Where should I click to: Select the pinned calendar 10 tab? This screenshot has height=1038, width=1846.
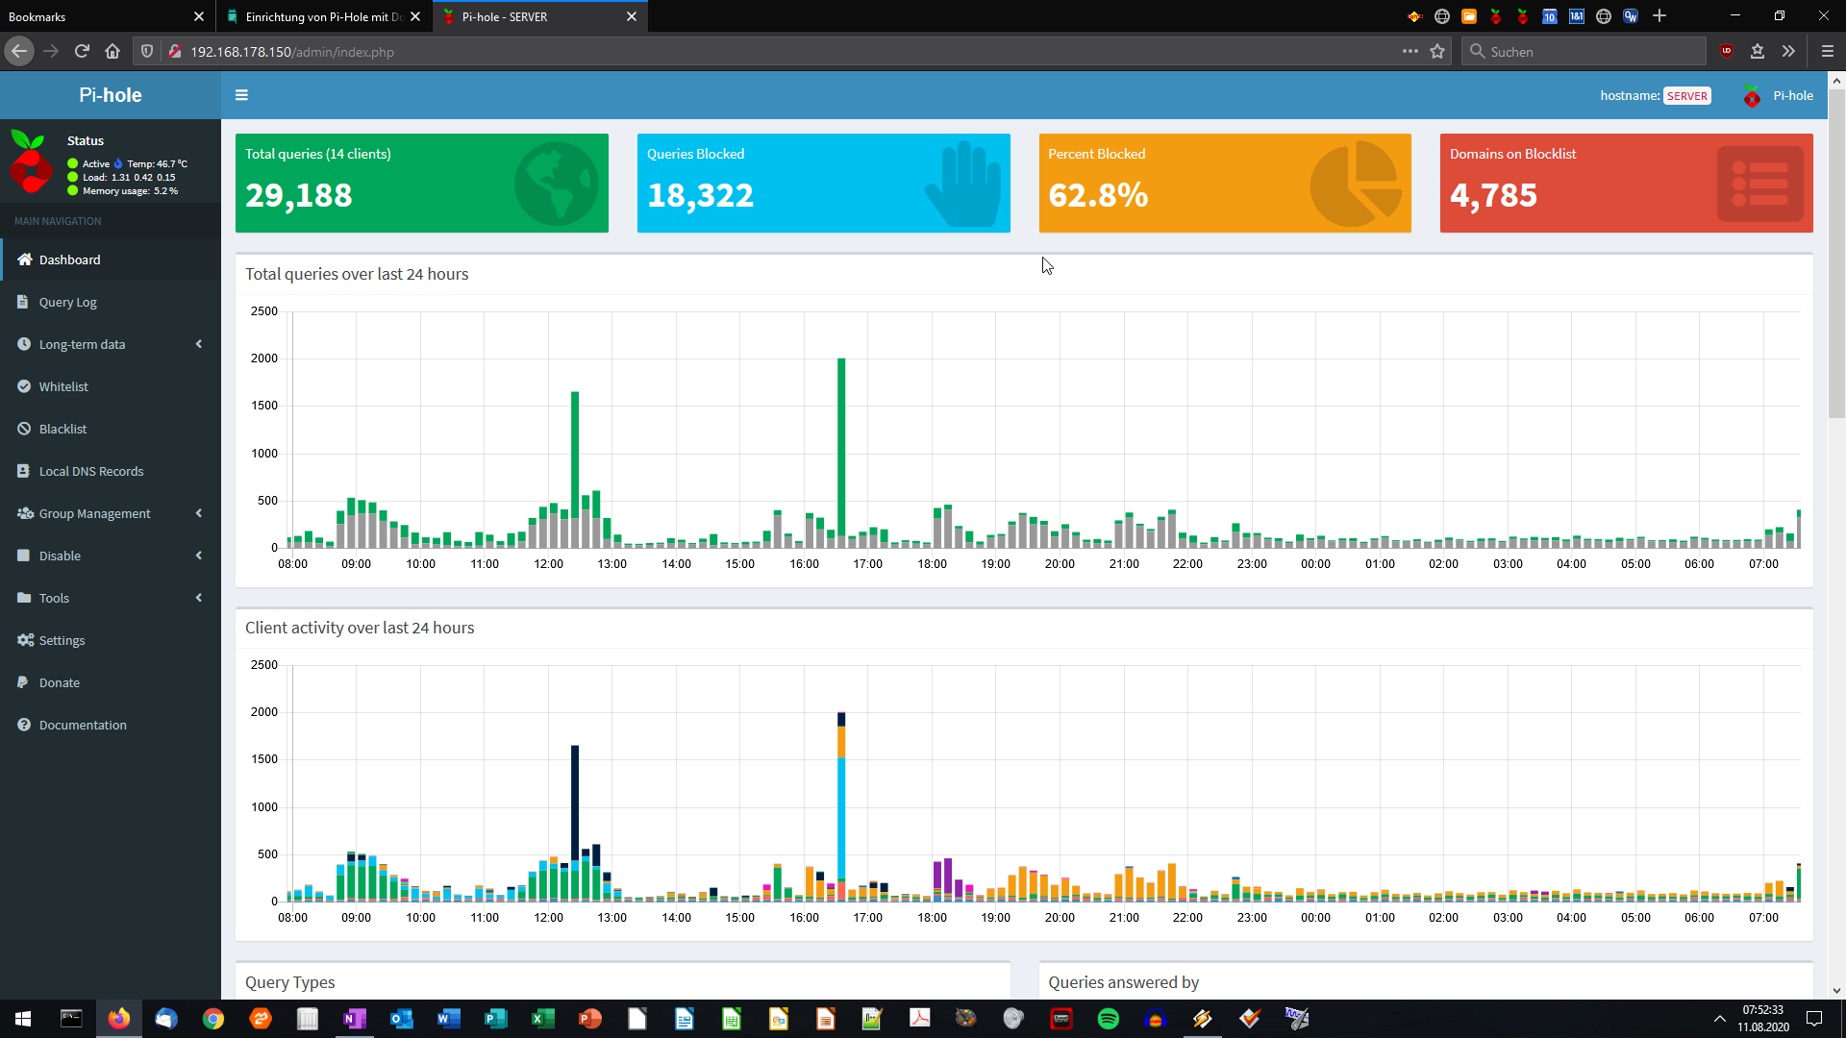[1550, 16]
